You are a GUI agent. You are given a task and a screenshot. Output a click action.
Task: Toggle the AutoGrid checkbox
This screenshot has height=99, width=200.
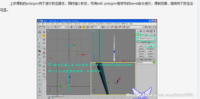[x=150, y=44]
